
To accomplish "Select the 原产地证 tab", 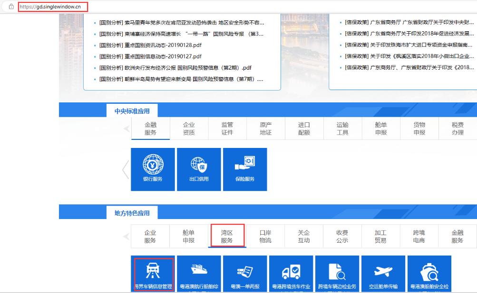I will pyautogui.click(x=265, y=128).
